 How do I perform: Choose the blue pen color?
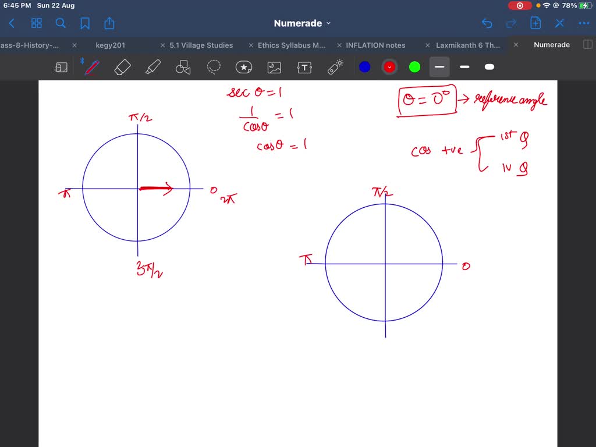pyautogui.click(x=364, y=68)
